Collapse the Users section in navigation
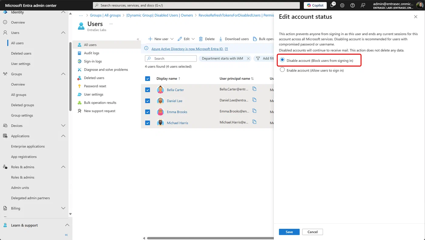Viewport: 425px width, 240px height. pos(63,32)
